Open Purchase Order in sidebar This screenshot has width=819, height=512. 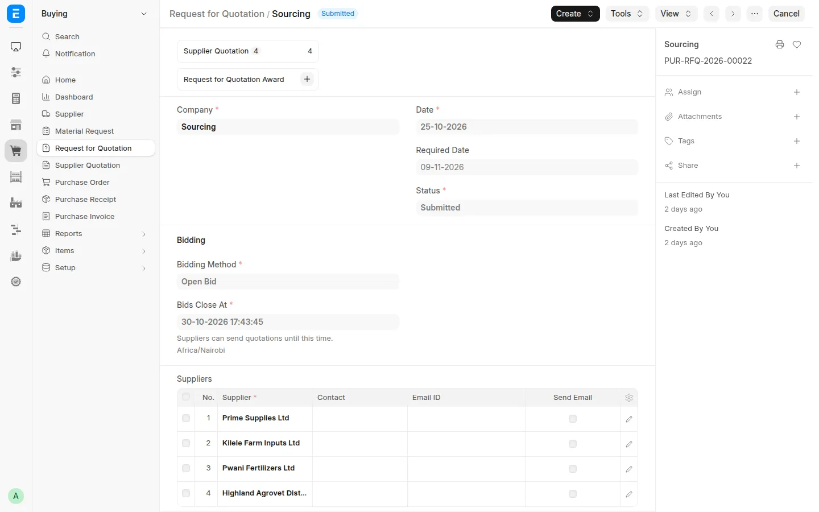96,183
